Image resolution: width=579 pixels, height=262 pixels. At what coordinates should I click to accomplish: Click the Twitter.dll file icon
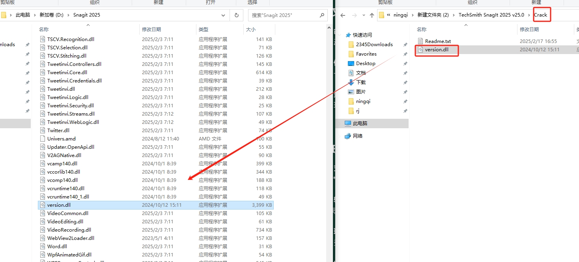[43, 130]
